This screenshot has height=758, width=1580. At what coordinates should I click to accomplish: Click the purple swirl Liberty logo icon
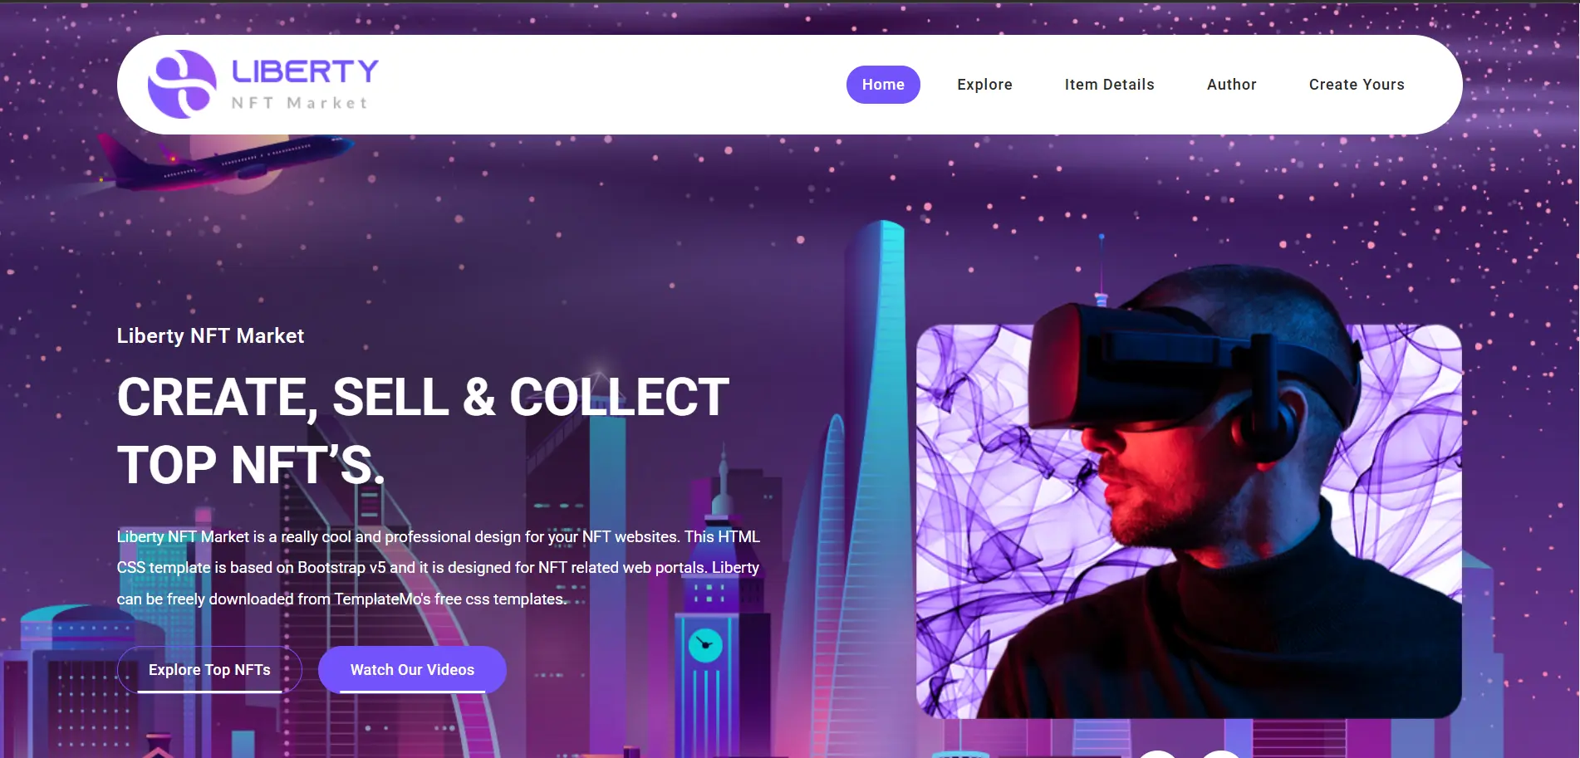pyautogui.click(x=182, y=84)
